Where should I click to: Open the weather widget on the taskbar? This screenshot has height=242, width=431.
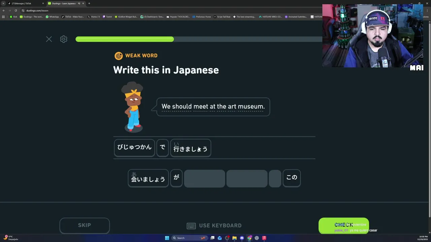(11, 238)
